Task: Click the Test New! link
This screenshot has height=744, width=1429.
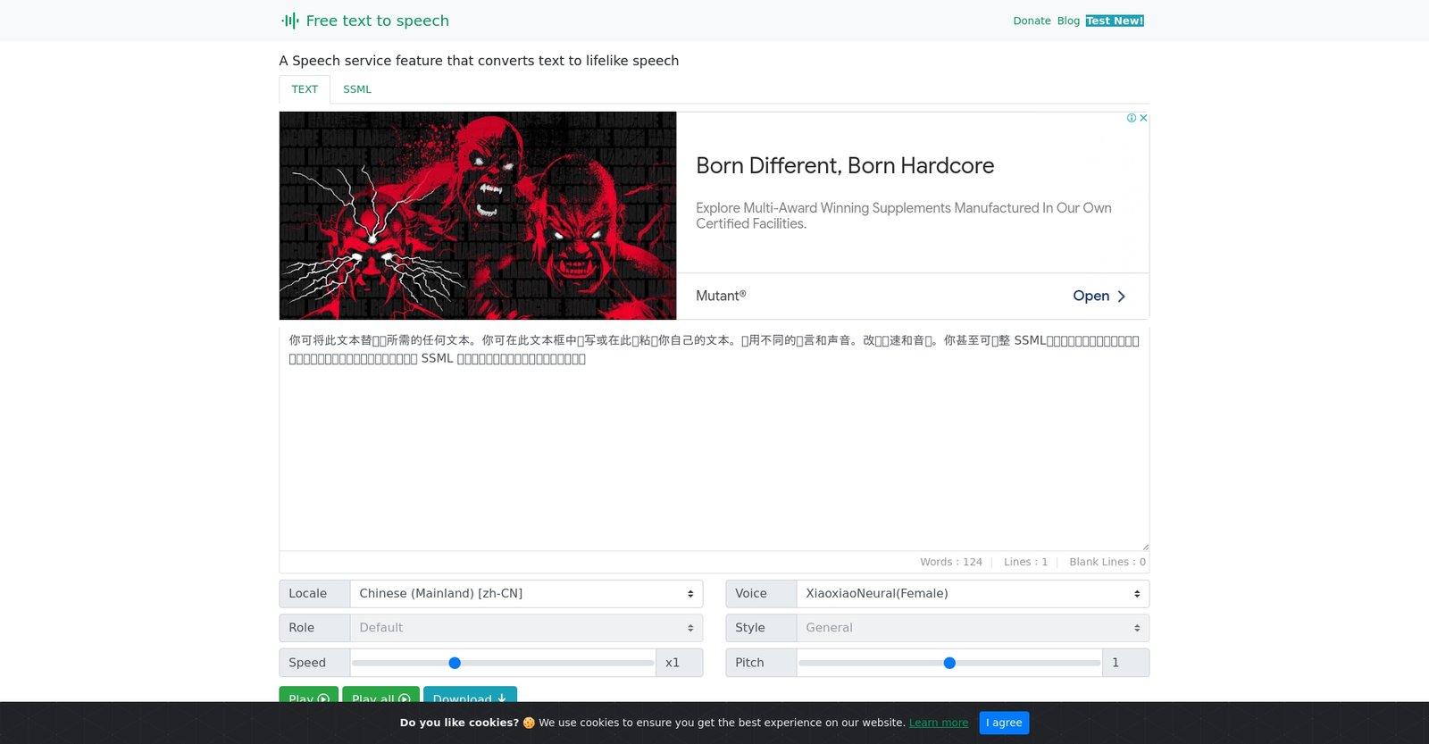Action: [x=1115, y=21]
